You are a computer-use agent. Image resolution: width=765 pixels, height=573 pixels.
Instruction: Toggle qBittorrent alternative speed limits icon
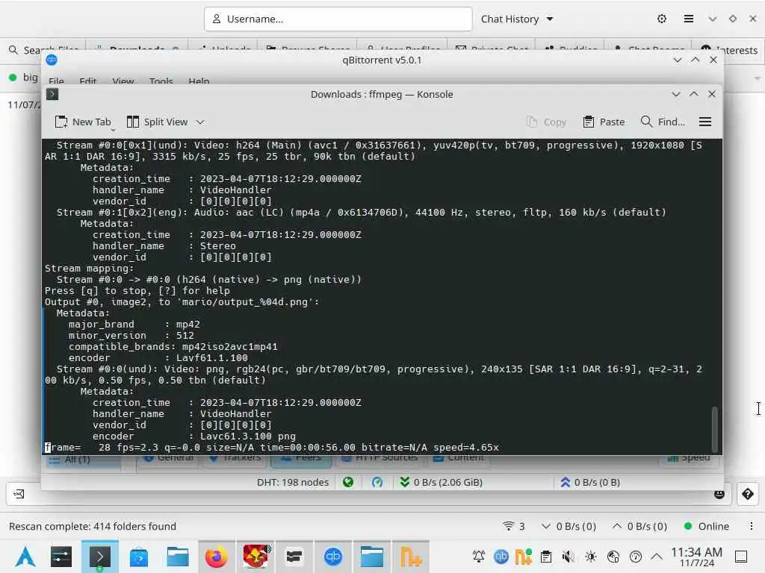coord(377,483)
